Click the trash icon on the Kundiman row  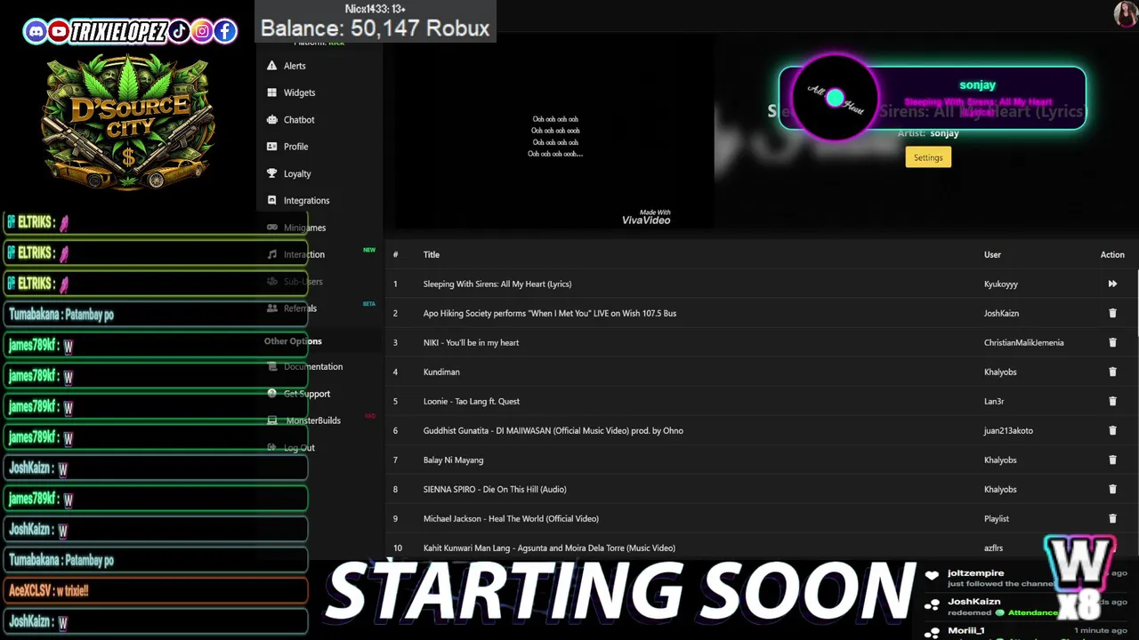pos(1112,372)
